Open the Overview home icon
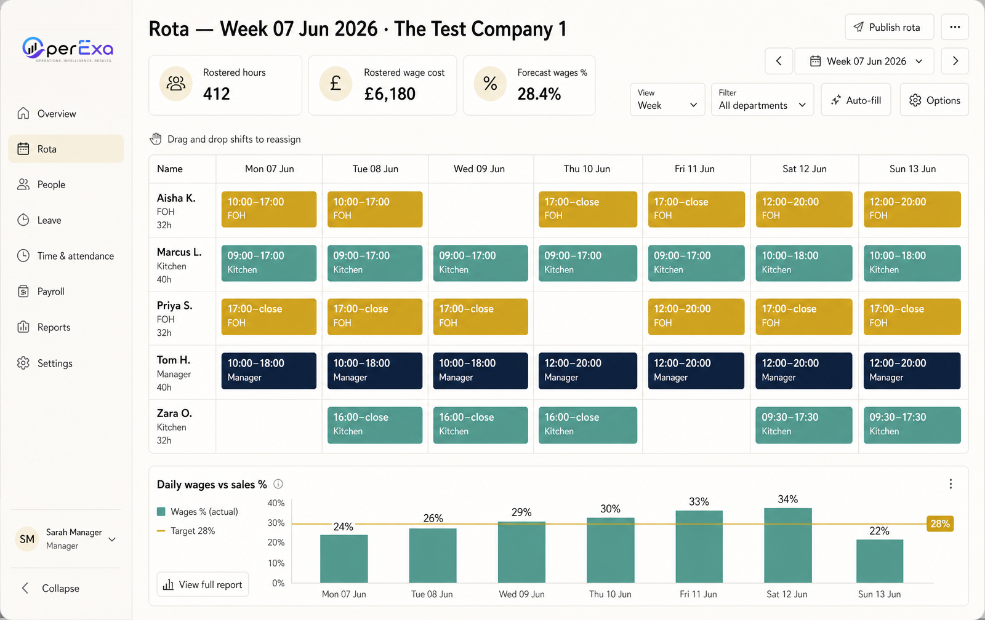The image size is (985, 620). 23,113
